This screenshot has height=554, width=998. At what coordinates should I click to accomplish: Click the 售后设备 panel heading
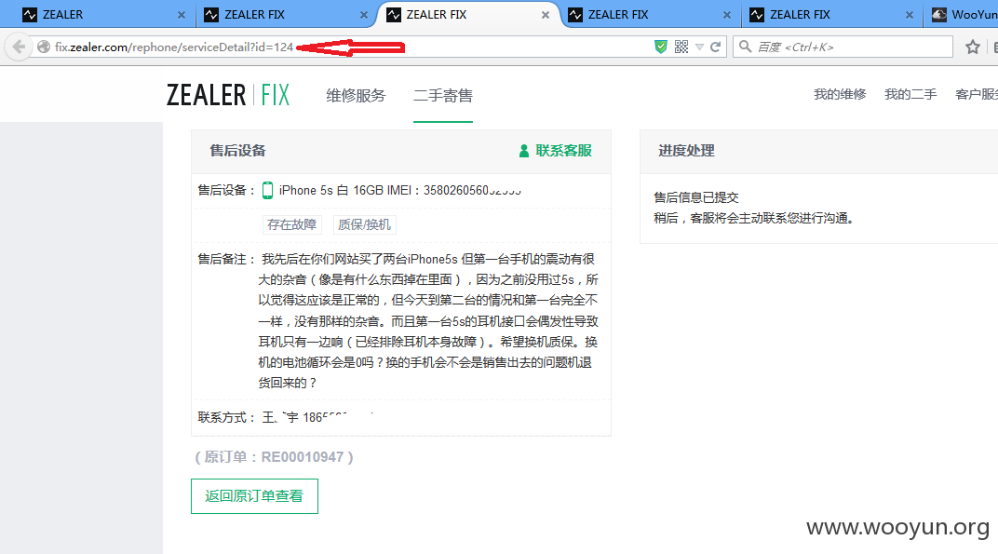click(238, 150)
